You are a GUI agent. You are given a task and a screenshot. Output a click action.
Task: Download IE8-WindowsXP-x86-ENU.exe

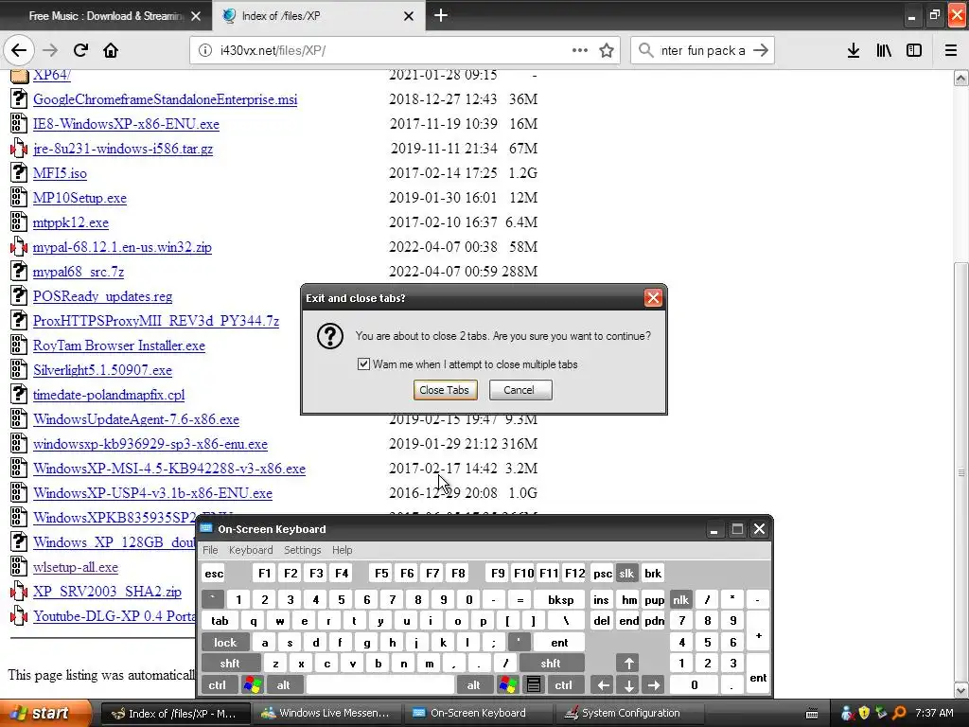(126, 124)
